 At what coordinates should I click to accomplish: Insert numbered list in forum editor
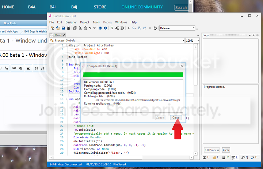tap(43, 68)
